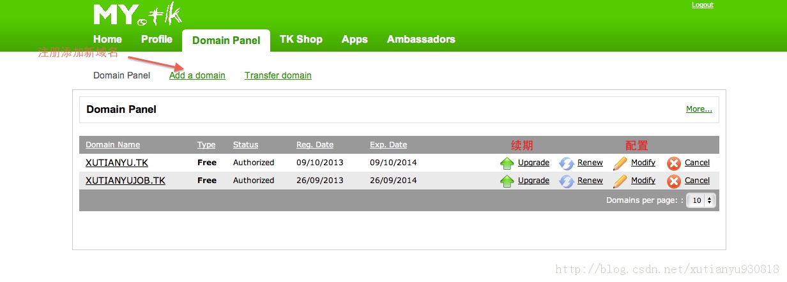This screenshot has width=787, height=282.
Task: Open the Transfer domain link
Action: click(x=278, y=75)
